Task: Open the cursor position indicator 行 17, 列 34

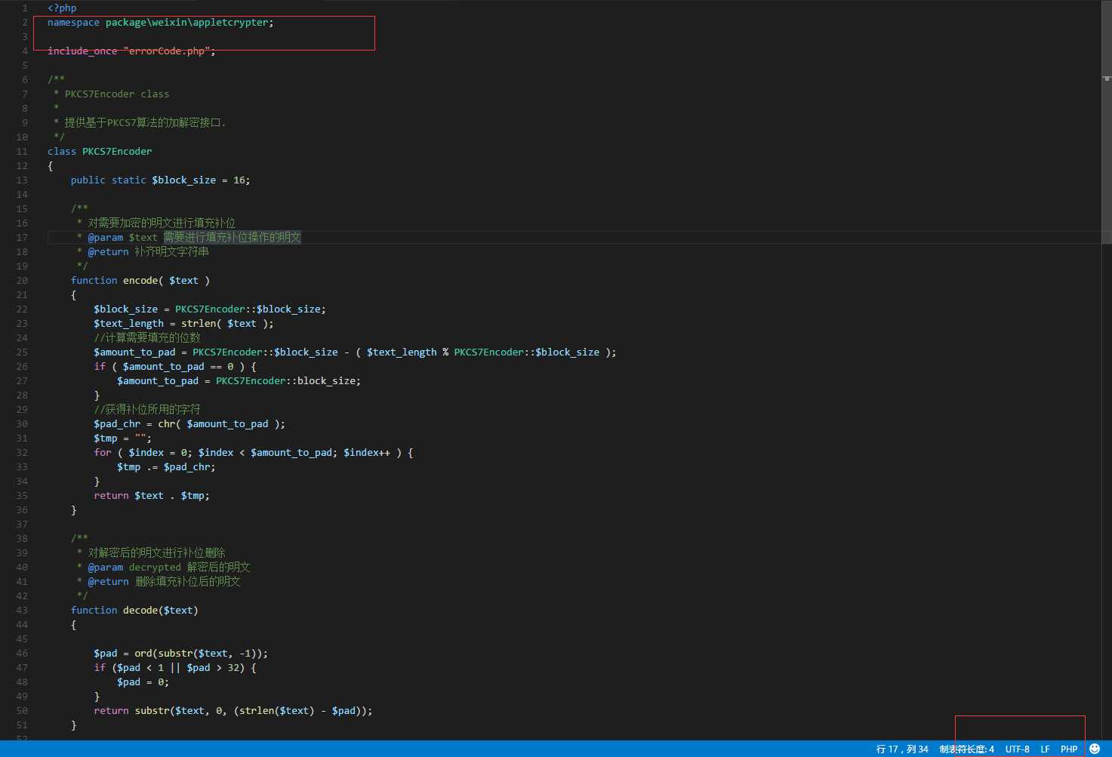Action: pyautogui.click(x=902, y=749)
